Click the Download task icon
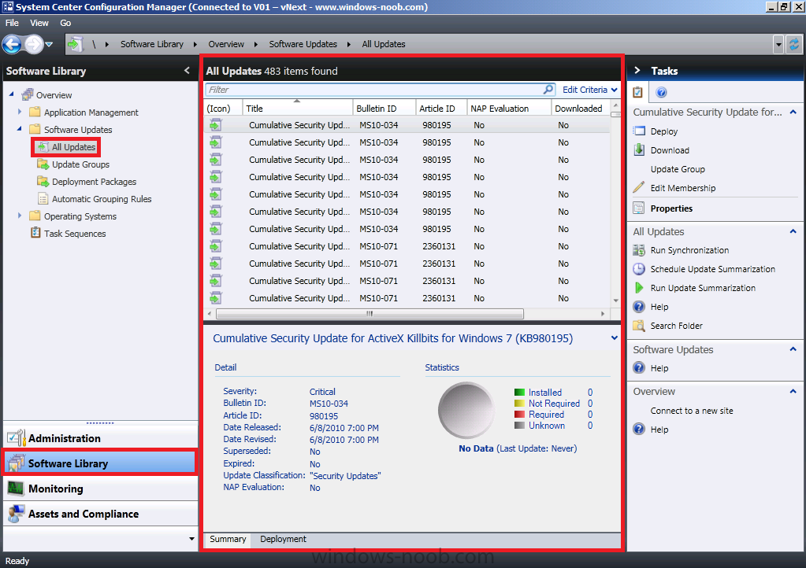 point(639,149)
